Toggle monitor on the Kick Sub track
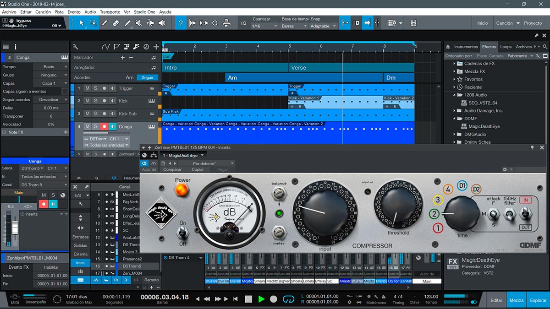Image resolution: width=550 pixels, height=309 pixels. [x=113, y=114]
